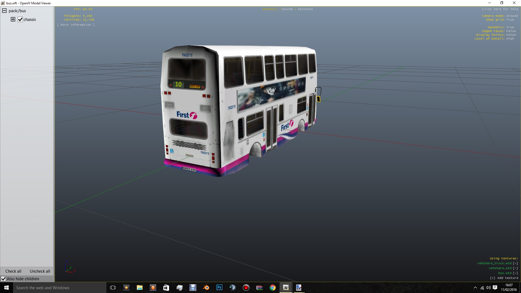Uncheck the chassis visibility checkbox

20,20
